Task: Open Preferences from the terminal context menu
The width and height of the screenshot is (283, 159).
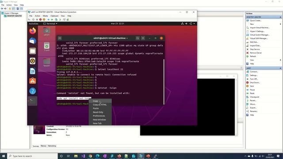Action: (100, 116)
